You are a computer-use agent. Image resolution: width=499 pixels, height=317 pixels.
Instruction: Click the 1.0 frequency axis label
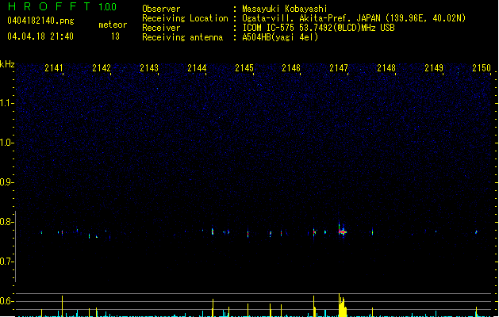coord(6,143)
